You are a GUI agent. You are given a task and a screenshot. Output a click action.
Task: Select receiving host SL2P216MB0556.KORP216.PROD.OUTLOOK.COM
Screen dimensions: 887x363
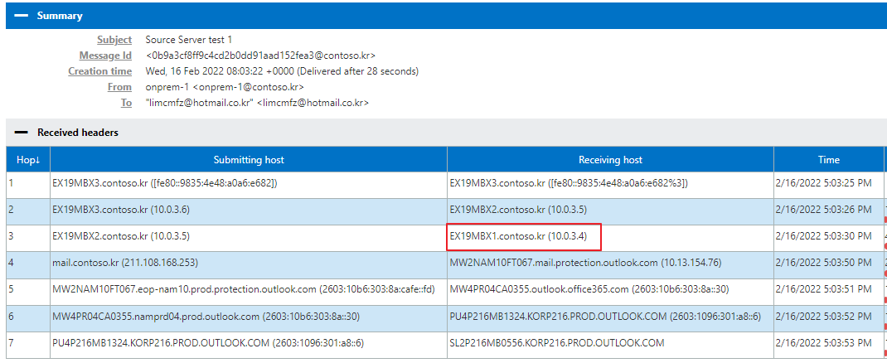(x=557, y=343)
